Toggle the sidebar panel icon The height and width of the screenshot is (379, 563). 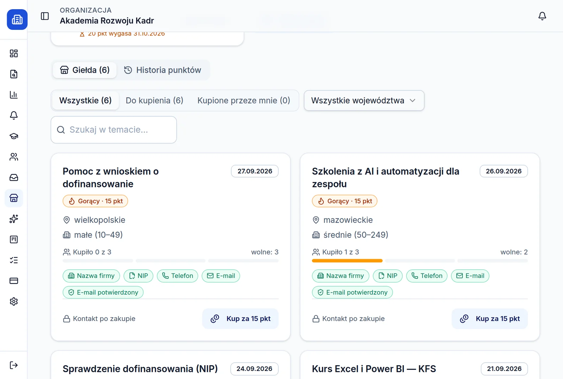45,16
